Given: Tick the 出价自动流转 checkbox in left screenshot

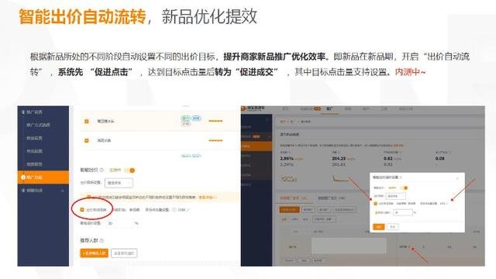Looking at the screenshot, I should click(x=82, y=210).
